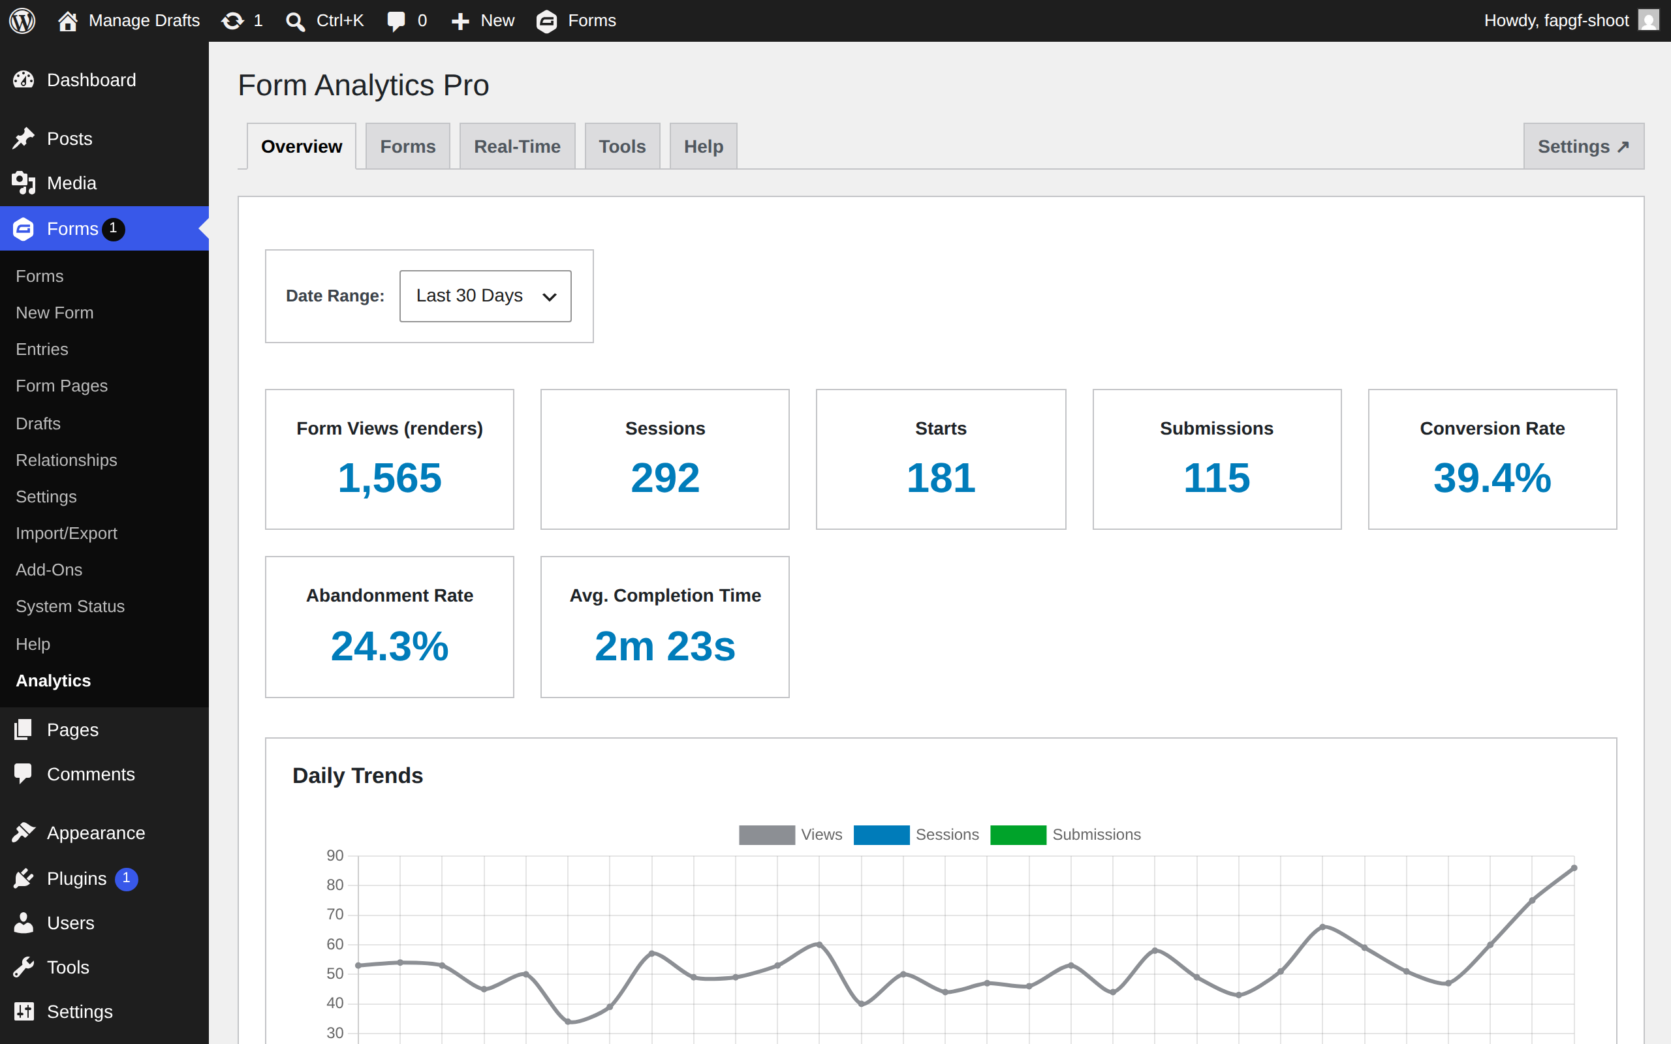The height and width of the screenshot is (1044, 1671).
Task: Open the Ctrl+K search icon
Action: coord(295,22)
